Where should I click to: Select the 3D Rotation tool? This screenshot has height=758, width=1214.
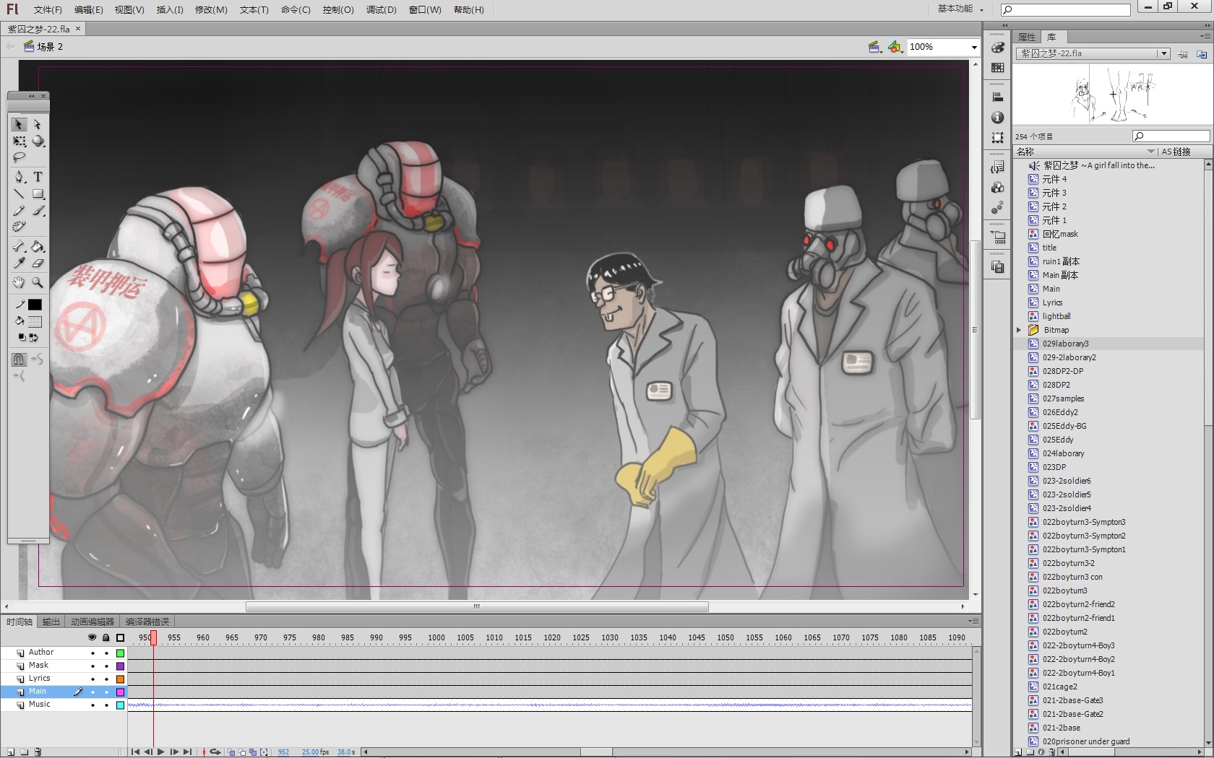tap(38, 141)
